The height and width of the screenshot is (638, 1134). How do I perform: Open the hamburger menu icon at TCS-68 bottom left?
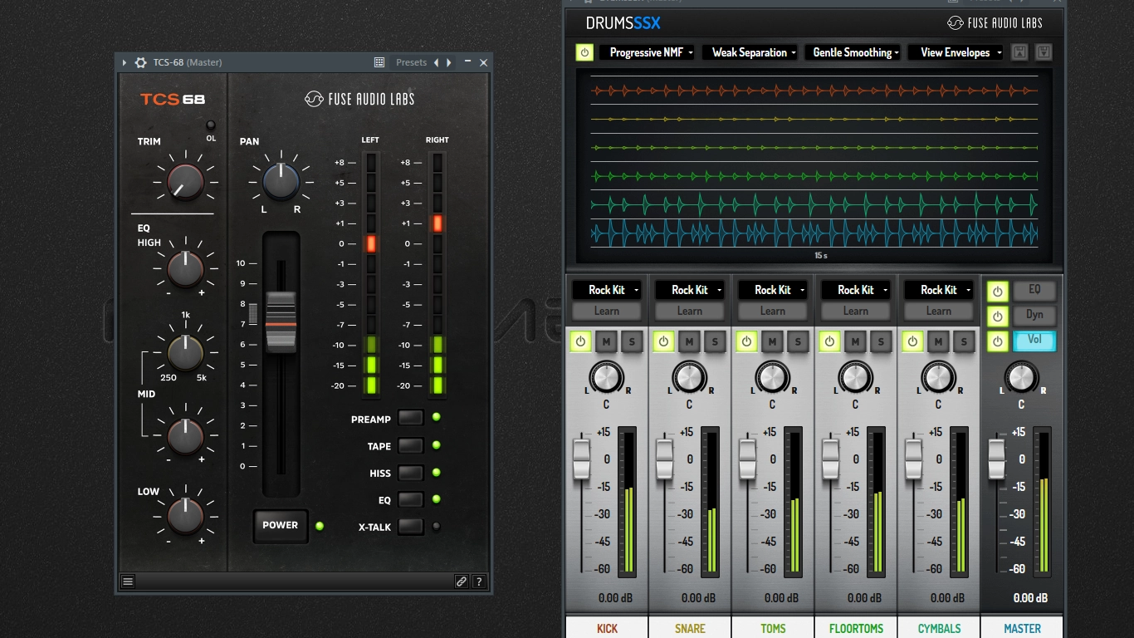click(x=128, y=582)
